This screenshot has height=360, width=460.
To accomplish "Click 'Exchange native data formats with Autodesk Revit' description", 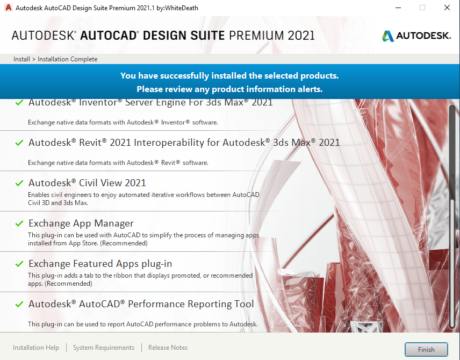I will click(x=118, y=163).
